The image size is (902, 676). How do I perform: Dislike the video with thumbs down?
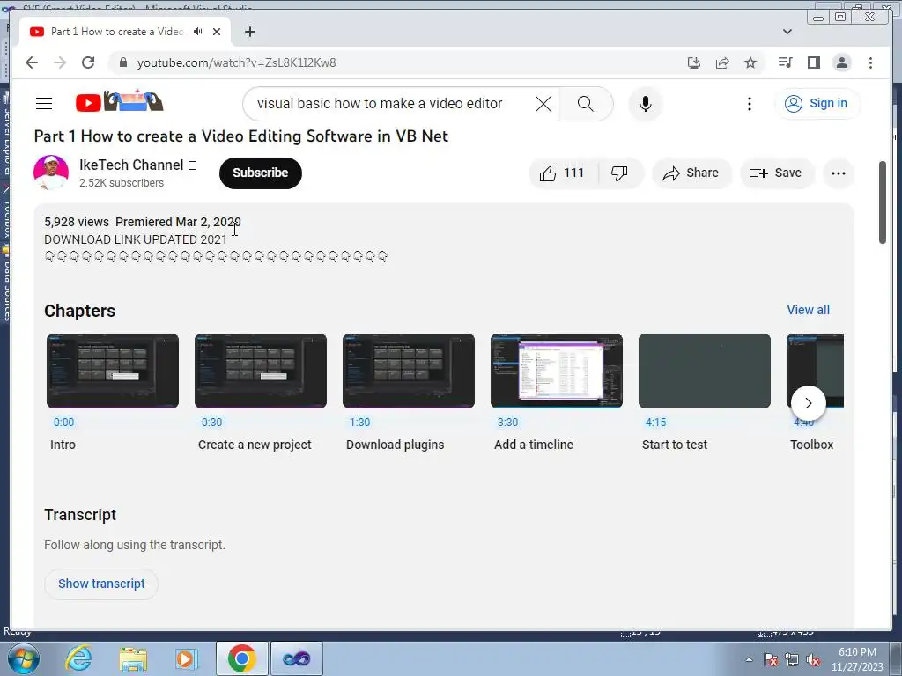tap(619, 173)
